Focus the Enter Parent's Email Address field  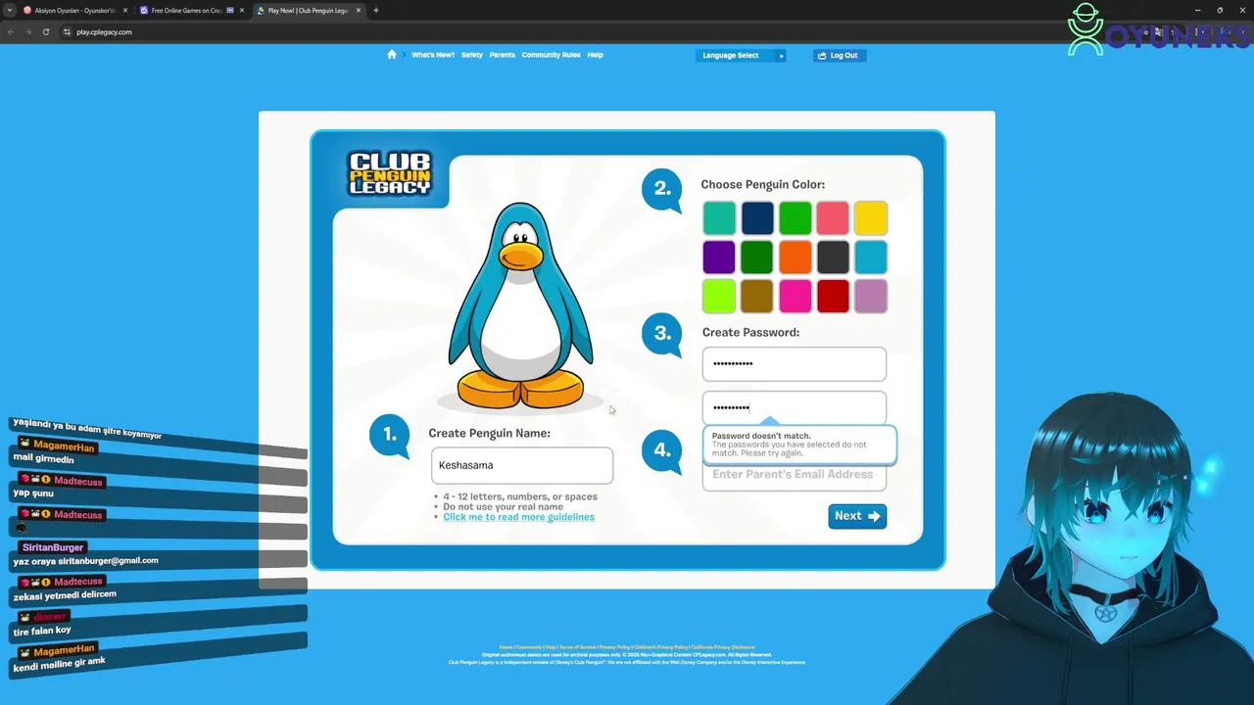[x=795, y=476]
